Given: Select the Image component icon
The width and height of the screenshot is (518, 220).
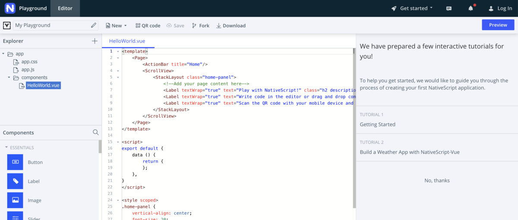Looking at the screenshot, I should 15,200.
